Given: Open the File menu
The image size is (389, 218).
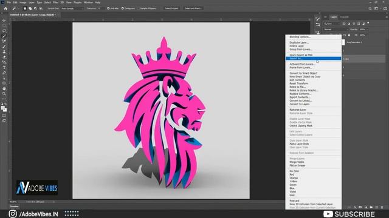Looking at the screenshot, I should tap(9, 2).
